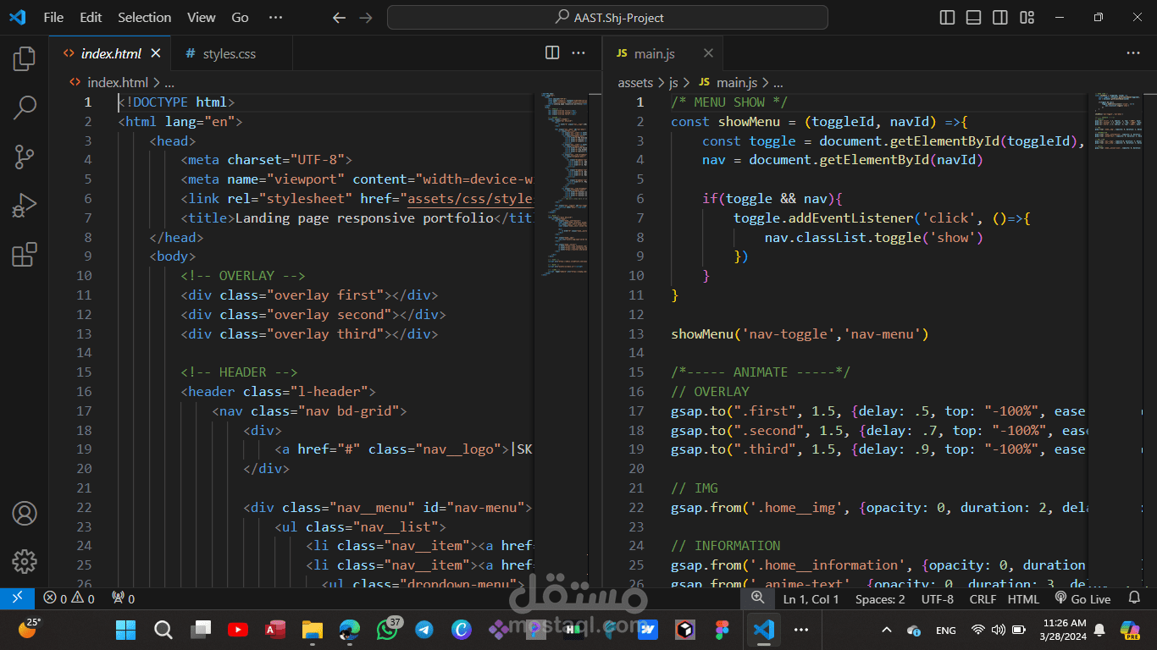Split the index.html editor
The image size is (1157, 650).
tap(551, 52)
